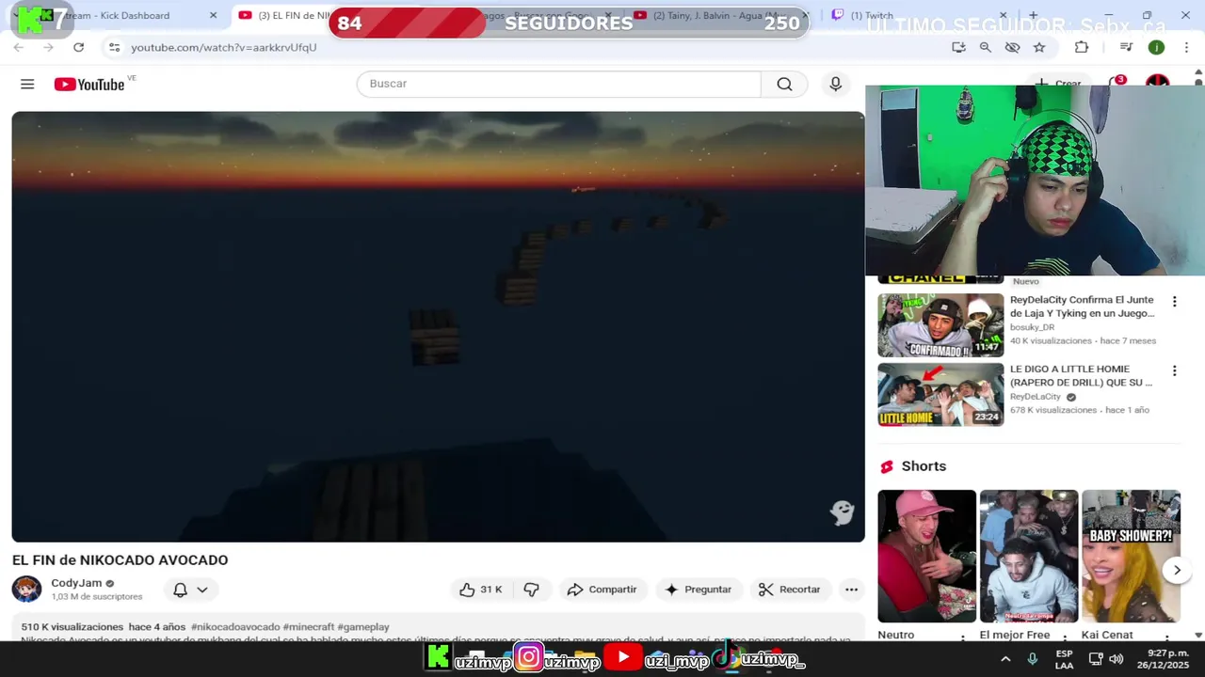Click the #gameplay hashtag
The width and height of the screenshot is (1205, 677).
[x=363, y=627]
